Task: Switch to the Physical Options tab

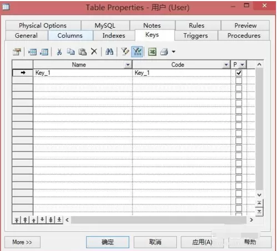Action: (x=43, y=25)
